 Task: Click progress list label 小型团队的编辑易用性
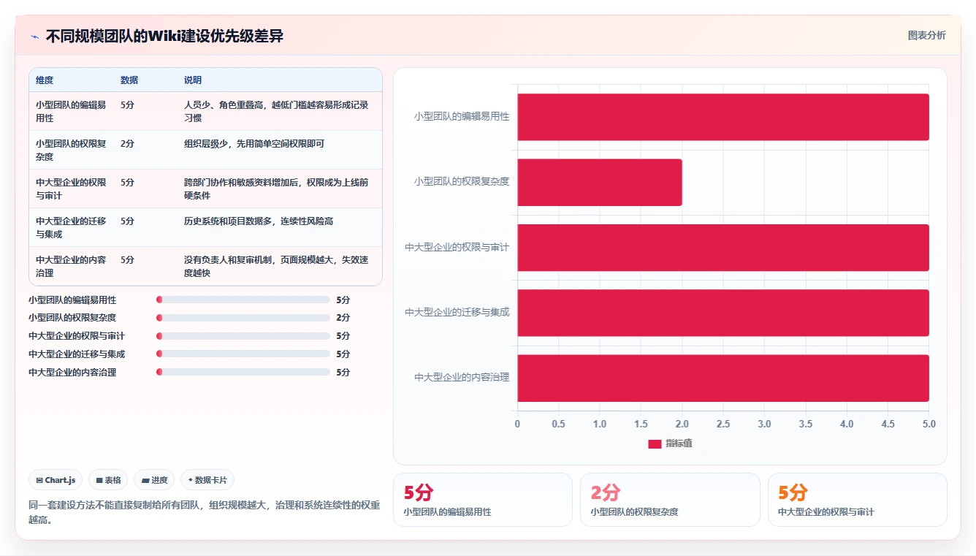(72, 300)
